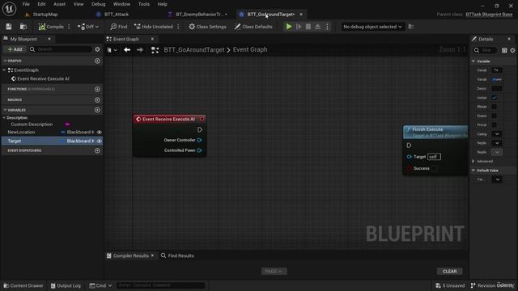The height and width of the screenshot is (291, 518).
Task: Switch to the StartupMap tab
Action: click(45, 15)
